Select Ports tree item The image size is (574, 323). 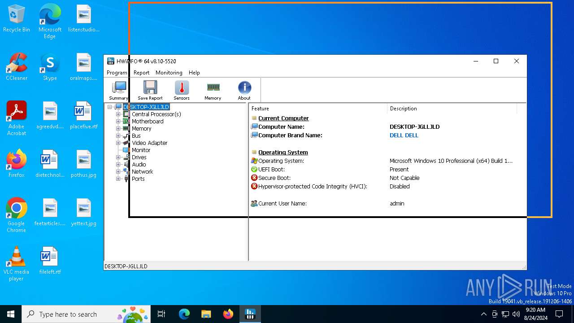point(138,179)
